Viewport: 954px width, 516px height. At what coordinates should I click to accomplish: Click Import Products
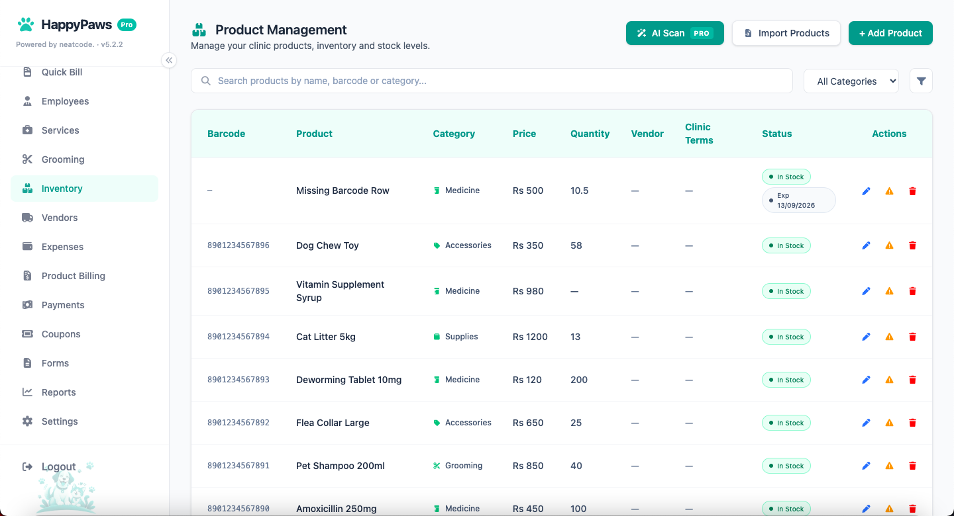[x=786, y=33]
